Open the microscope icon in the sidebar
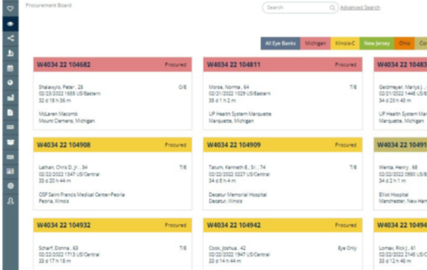 (10, 53)
